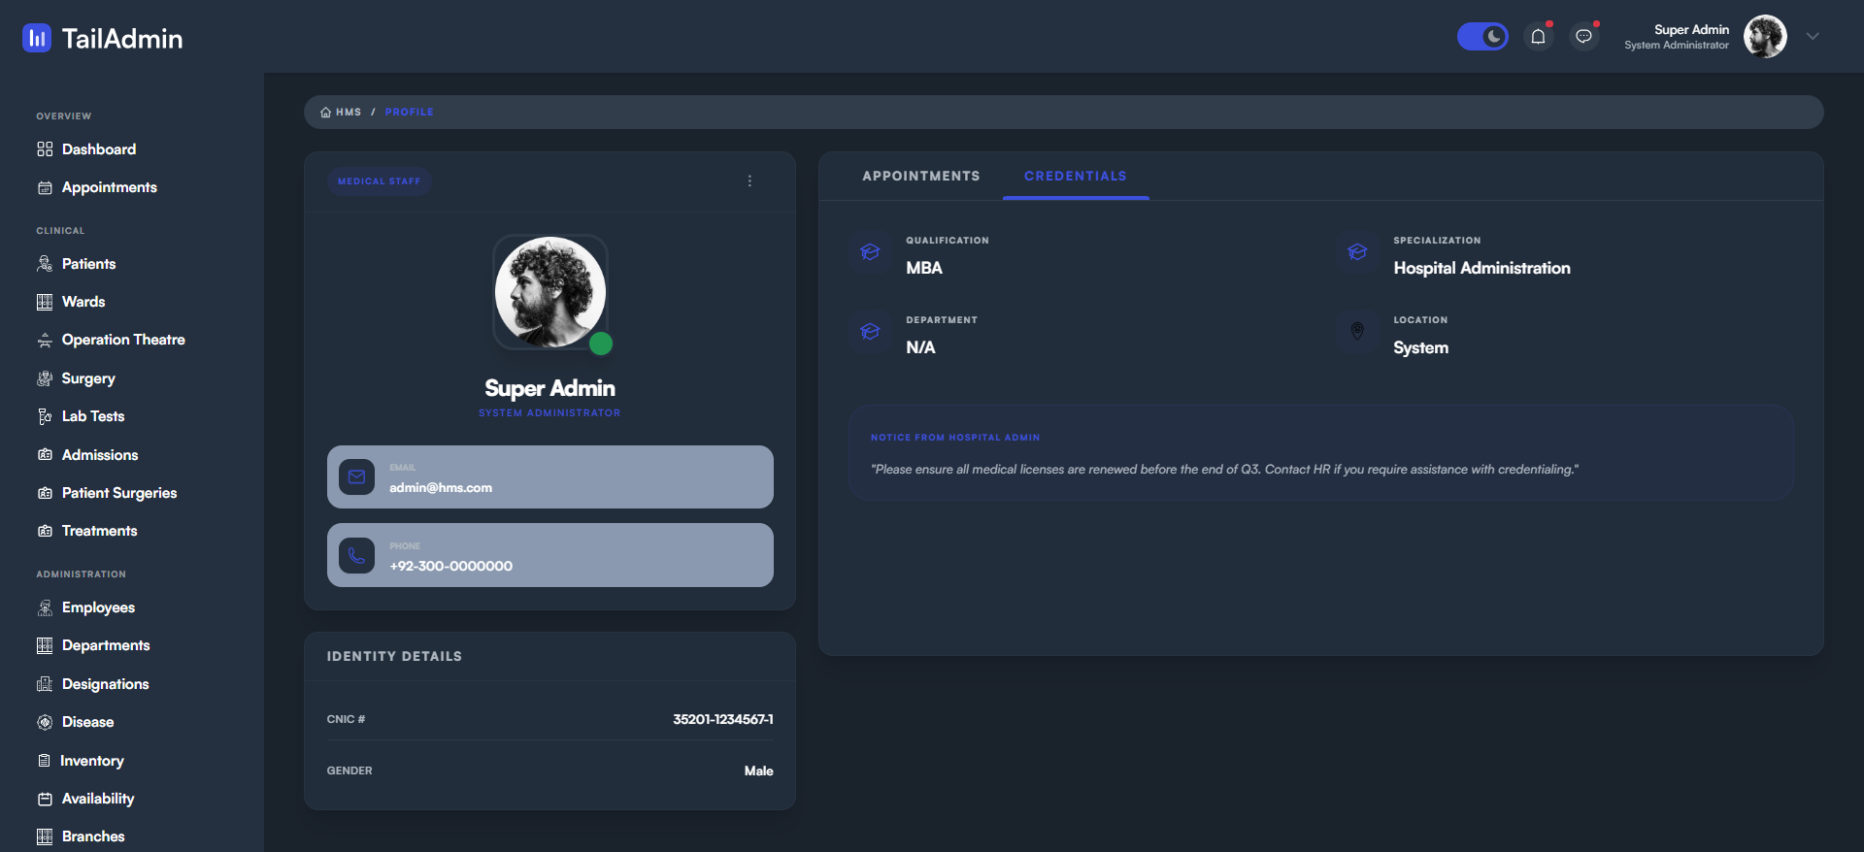Viewport: 1864px width, 852px height.
Task: Click the phone icon on contact card
Action: [x=356, y=556]
